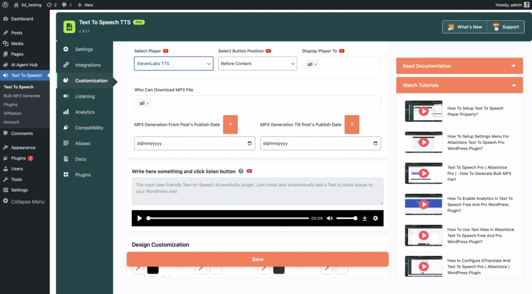
Task: Click YouTube icon beside Select Button Position
Action: 269,51
